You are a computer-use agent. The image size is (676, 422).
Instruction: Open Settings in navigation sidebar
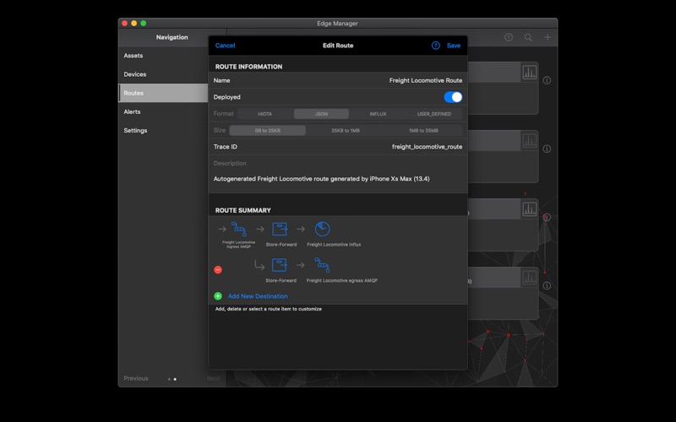pyautogui.click(x=163, y=130)
